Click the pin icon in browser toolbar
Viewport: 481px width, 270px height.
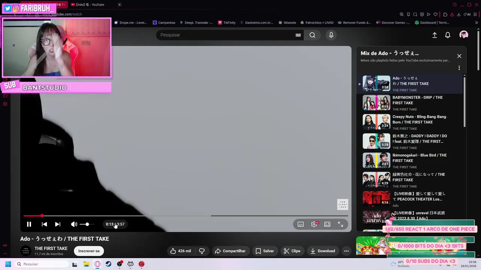[408, 14]
